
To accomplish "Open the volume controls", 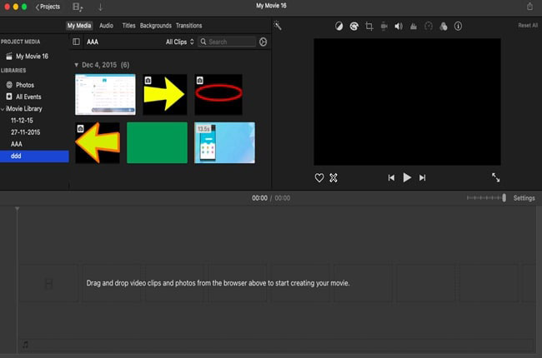I will [x=399, y=27].
